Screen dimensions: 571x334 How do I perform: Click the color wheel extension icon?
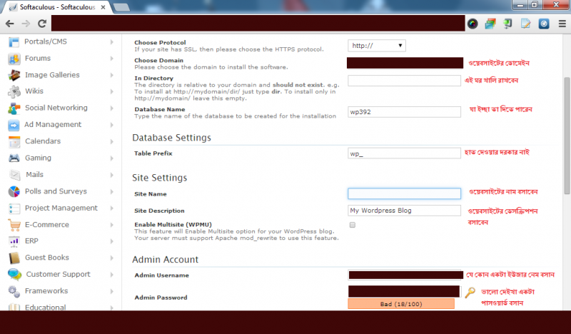473,24
